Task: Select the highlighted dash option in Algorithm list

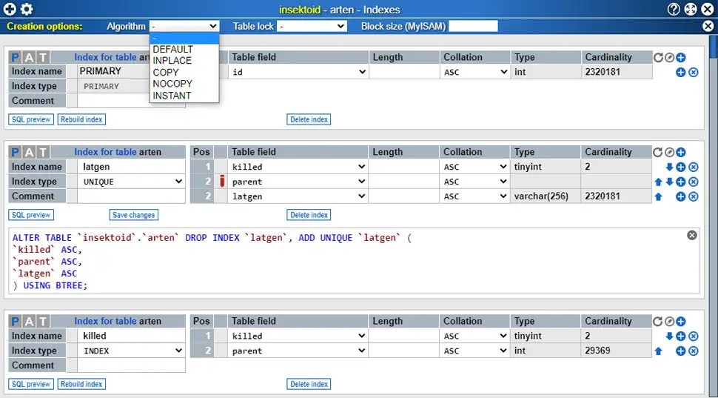Action: click(184, 38)
